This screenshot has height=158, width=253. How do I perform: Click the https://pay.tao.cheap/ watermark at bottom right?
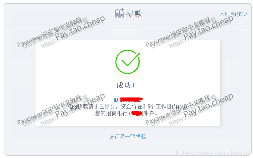point(213,153)
